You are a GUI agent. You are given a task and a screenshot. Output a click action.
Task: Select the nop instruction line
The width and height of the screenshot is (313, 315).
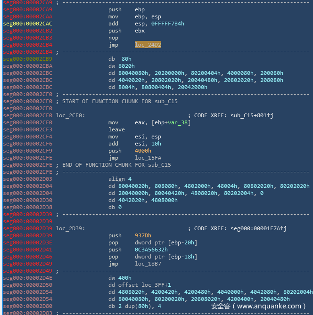pyautogui.click(x=113, y=38)
